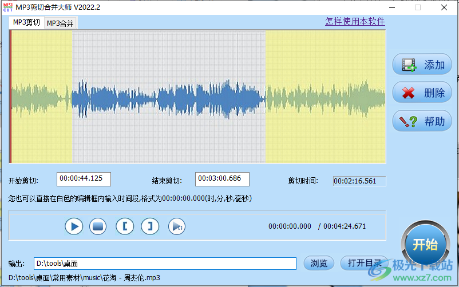
Task: Click 浏览 to choose output folder
Action: click(x=319, y=264)
